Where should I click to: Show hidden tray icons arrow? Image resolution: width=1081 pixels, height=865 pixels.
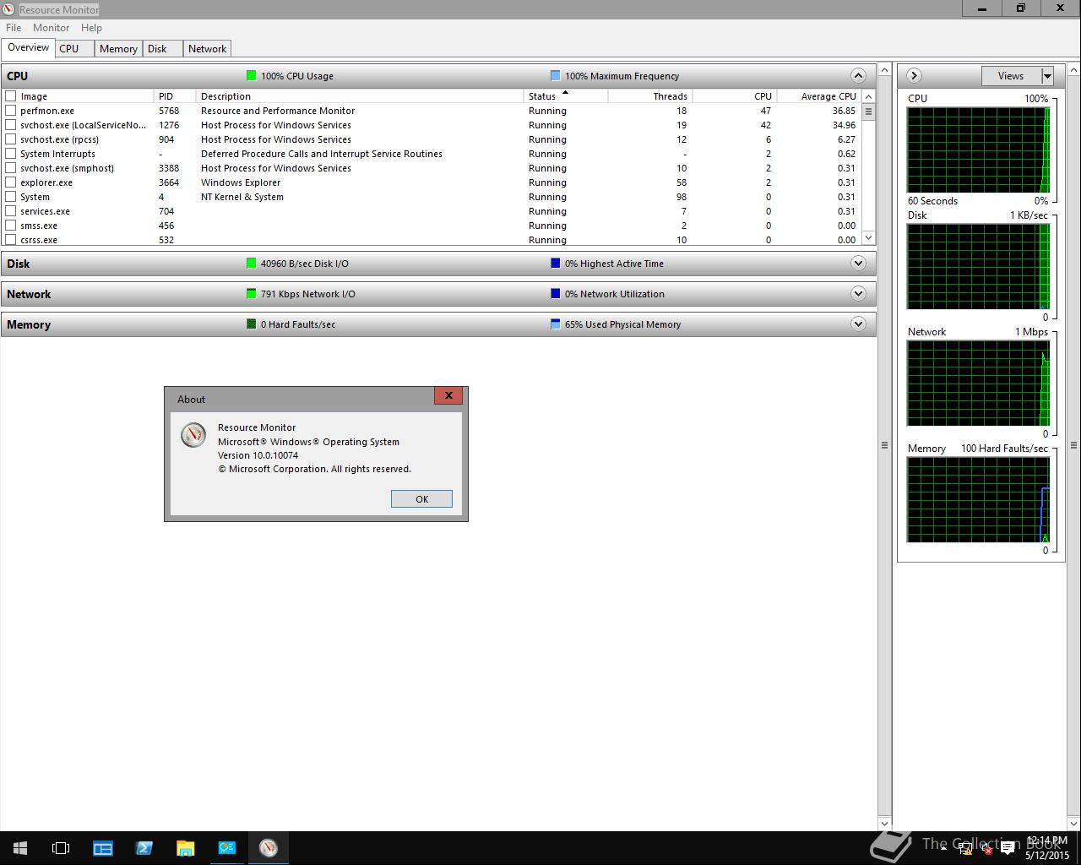coord(944,849)
